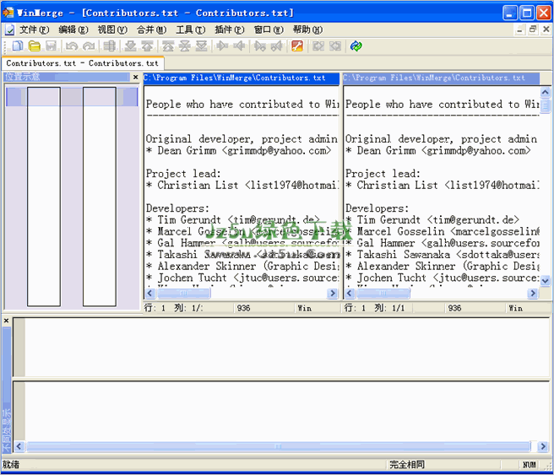Open the 视图(V) menu
Screen dimensions: 554x475
(112, 30)
